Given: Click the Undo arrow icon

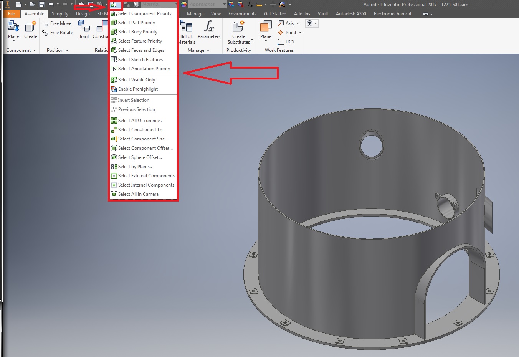Looking at the screenshot, I should pyautogui.click(x=51, y=4).
